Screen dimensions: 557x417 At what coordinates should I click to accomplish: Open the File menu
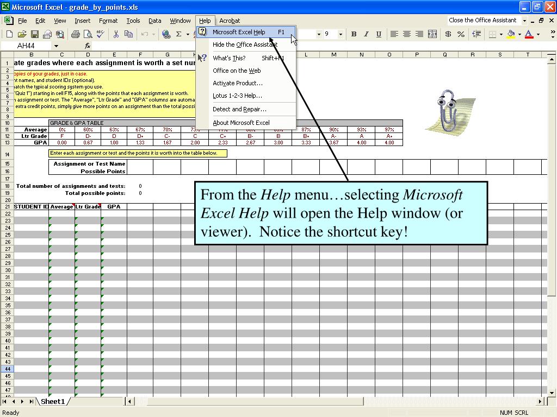[x=22, y=21]
